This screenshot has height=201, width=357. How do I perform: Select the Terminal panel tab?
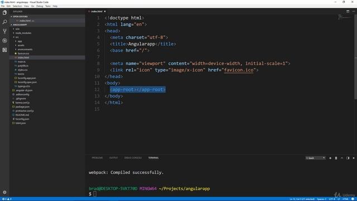click(153, 157)
